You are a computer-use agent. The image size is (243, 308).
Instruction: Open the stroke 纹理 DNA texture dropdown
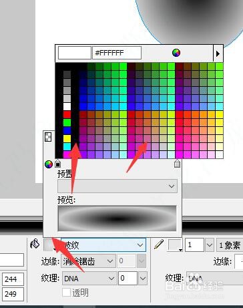coord(214,278)
